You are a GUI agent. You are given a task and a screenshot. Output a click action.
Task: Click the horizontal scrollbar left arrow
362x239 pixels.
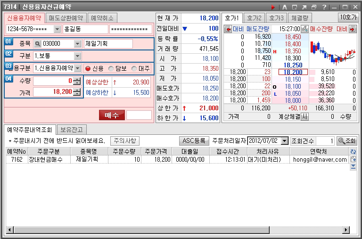click(9, 230)
